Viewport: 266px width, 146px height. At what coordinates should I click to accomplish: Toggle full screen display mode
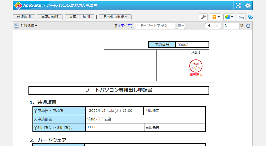click(238, 6)
